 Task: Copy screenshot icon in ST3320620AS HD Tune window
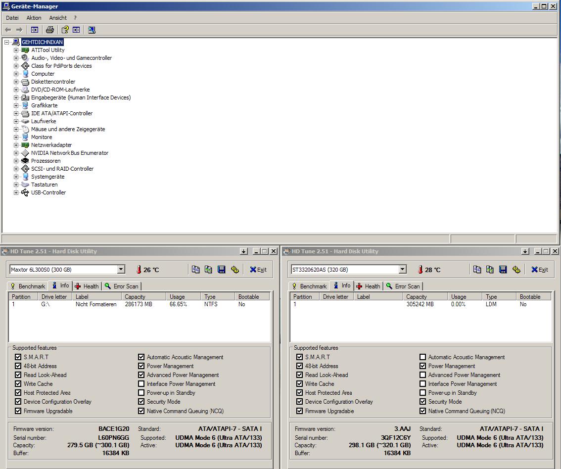[490, 270]
